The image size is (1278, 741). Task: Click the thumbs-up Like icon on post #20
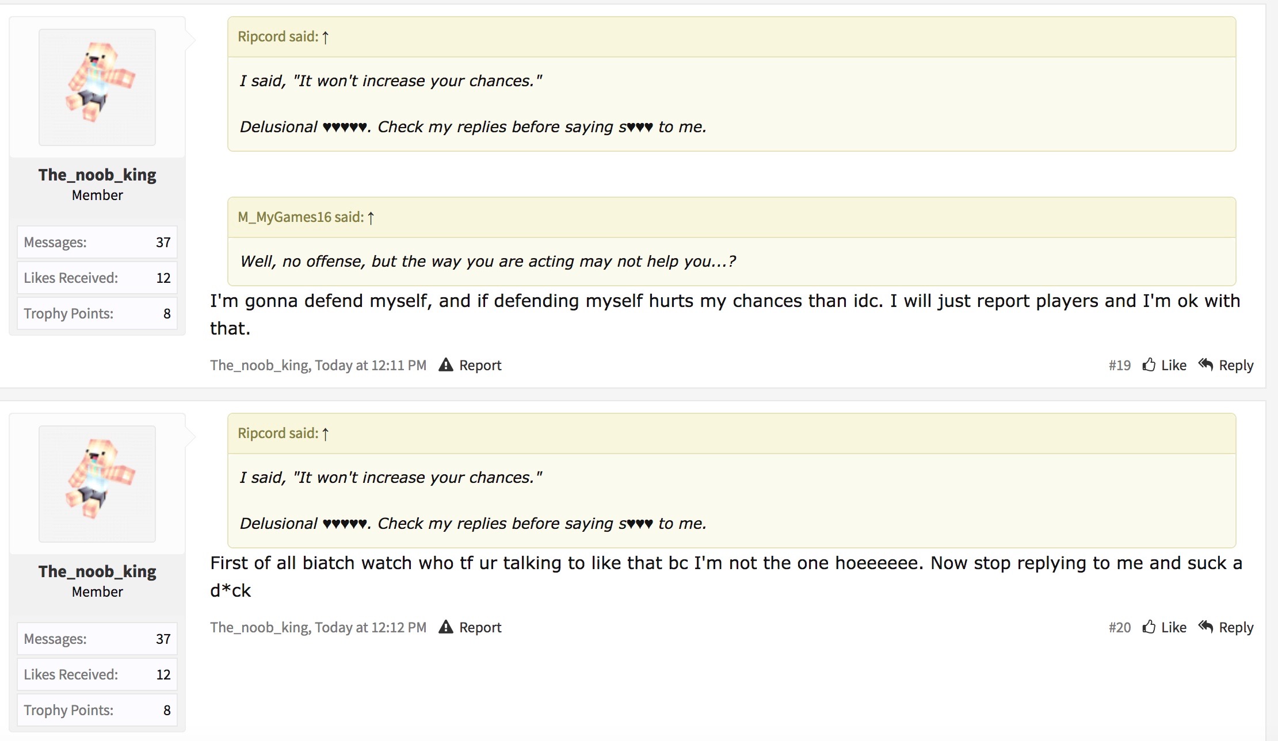click(x=1149, y=627)
